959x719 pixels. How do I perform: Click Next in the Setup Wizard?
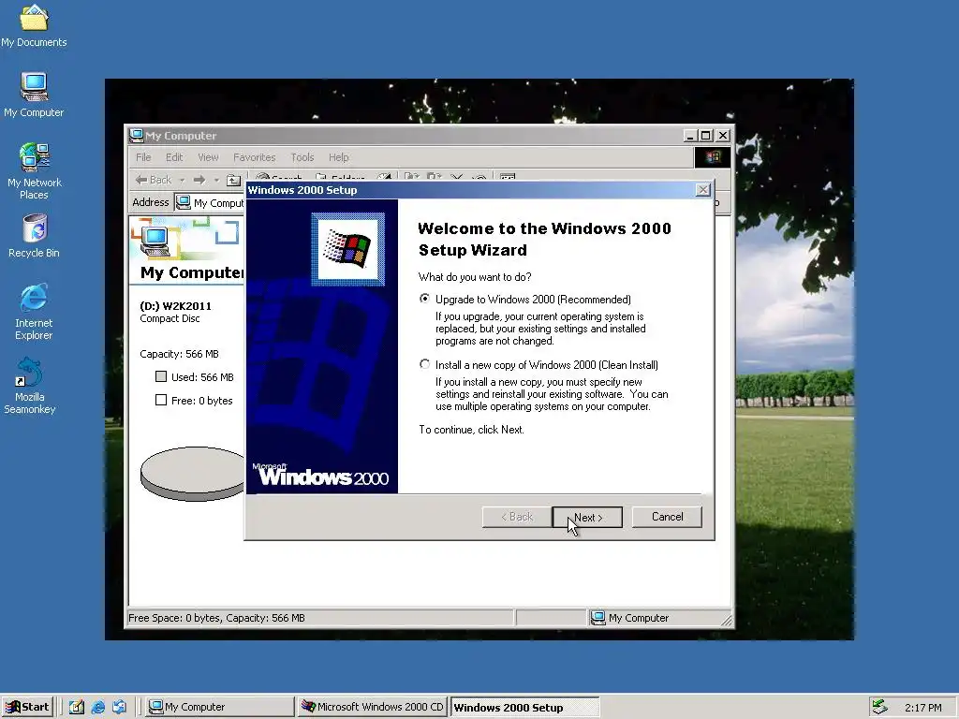[x=587, y=517]
